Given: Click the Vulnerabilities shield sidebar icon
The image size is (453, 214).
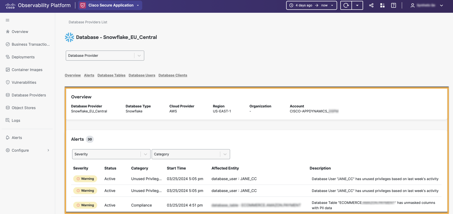Looking at the screenshot, I should (8, 82).
